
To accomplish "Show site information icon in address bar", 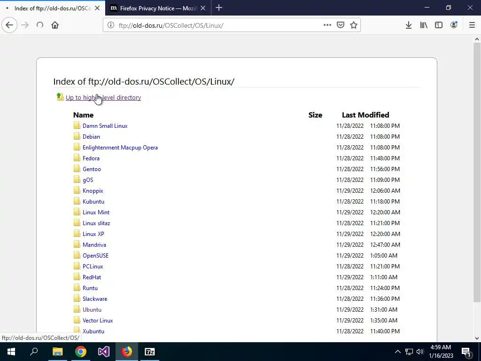I will pos(111,25).
